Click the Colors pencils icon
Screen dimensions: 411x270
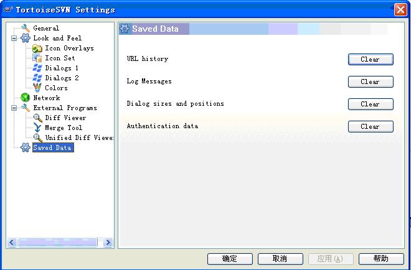coord(37,88)
